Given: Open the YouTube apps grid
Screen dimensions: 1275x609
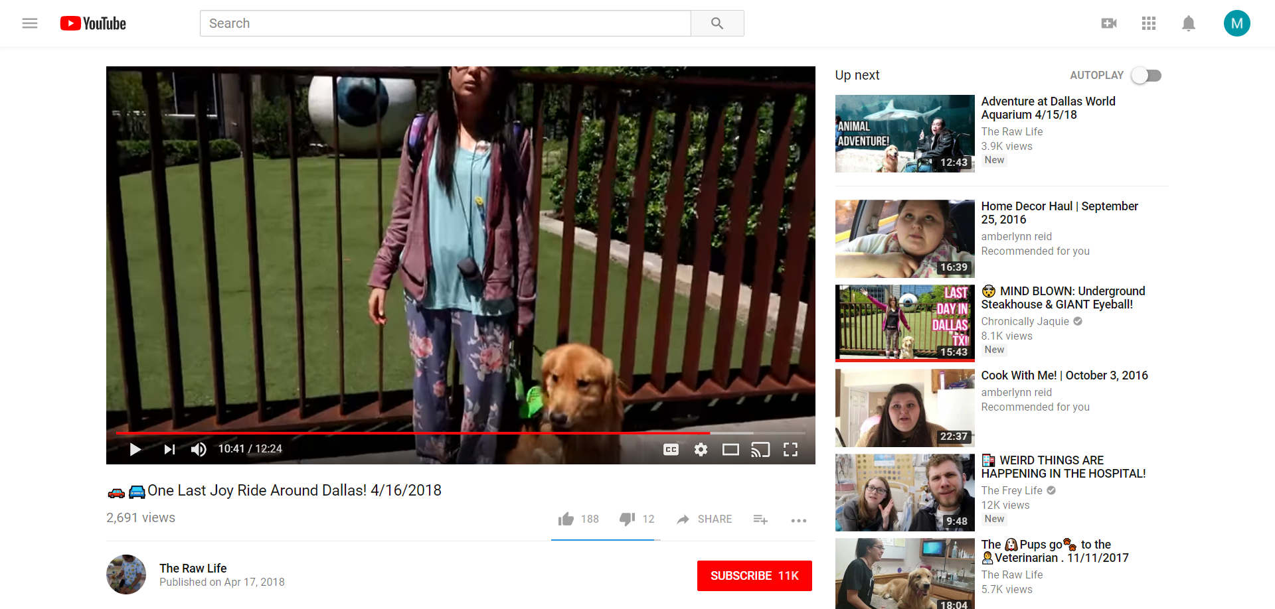Looking at the screenshot, I should click(1149, 23).
